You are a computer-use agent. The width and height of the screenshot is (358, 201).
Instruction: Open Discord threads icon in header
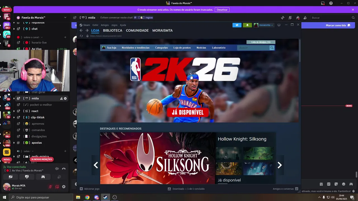(x=282, y=18)
